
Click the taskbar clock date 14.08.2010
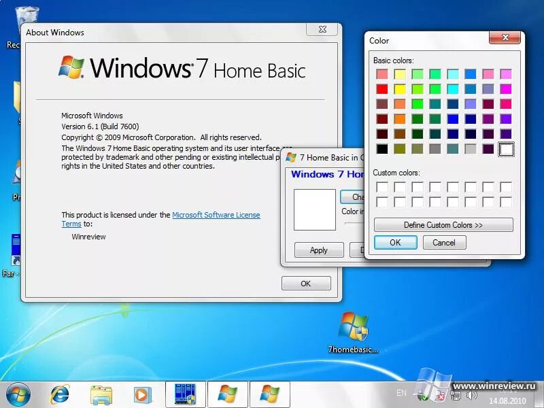(507, 401)
